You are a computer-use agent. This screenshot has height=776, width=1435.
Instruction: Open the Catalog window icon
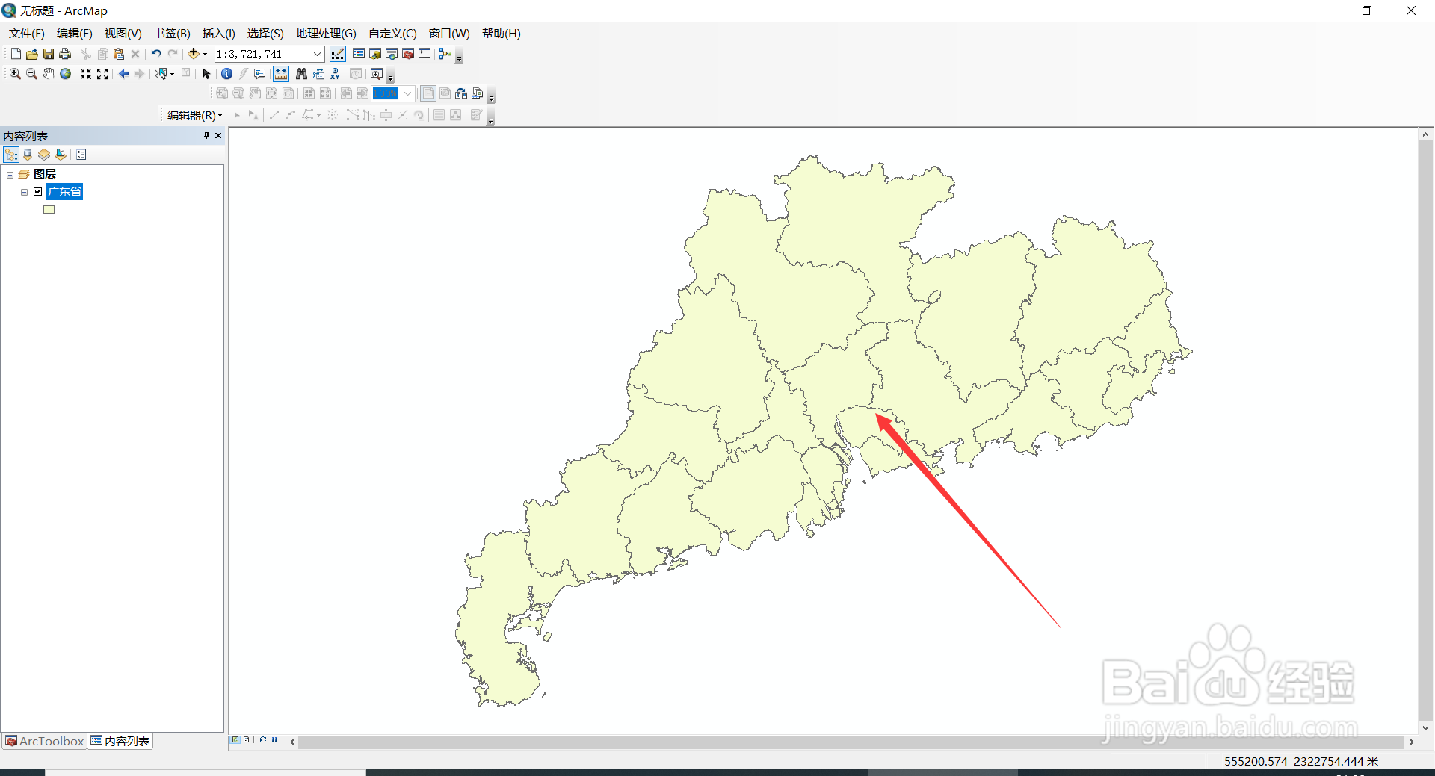click(374, 53)
